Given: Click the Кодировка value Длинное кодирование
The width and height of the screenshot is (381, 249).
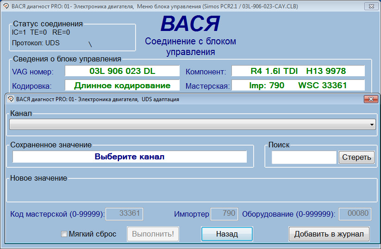Looking at the screenshot, I should (x=122, y=85).
